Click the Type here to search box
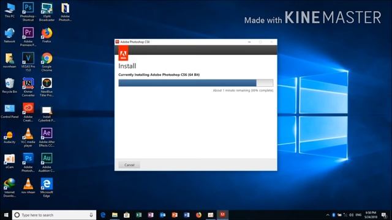 pyautogui.click(x=54, y=215)
